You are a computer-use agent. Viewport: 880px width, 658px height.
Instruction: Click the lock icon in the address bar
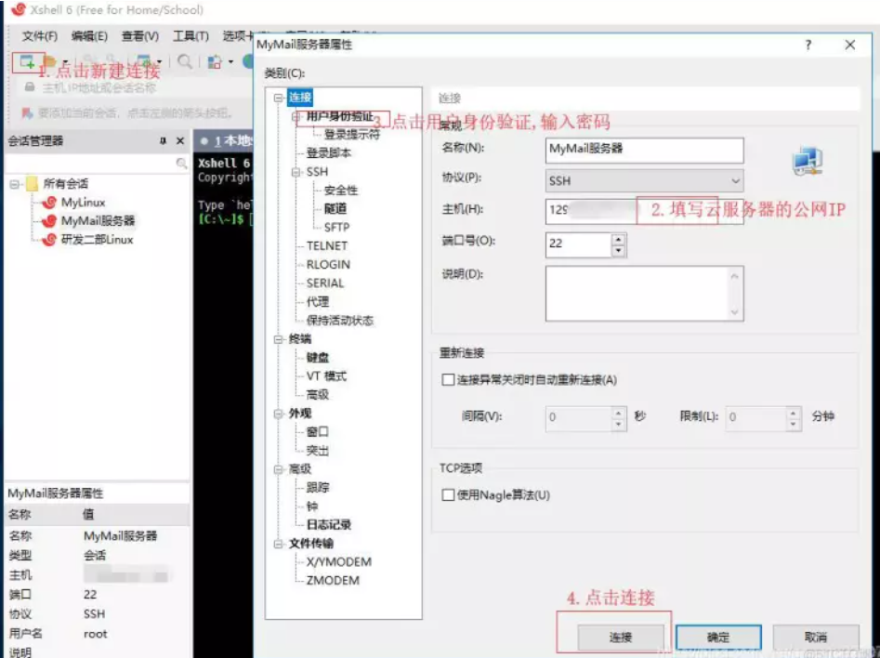[30, 87]
